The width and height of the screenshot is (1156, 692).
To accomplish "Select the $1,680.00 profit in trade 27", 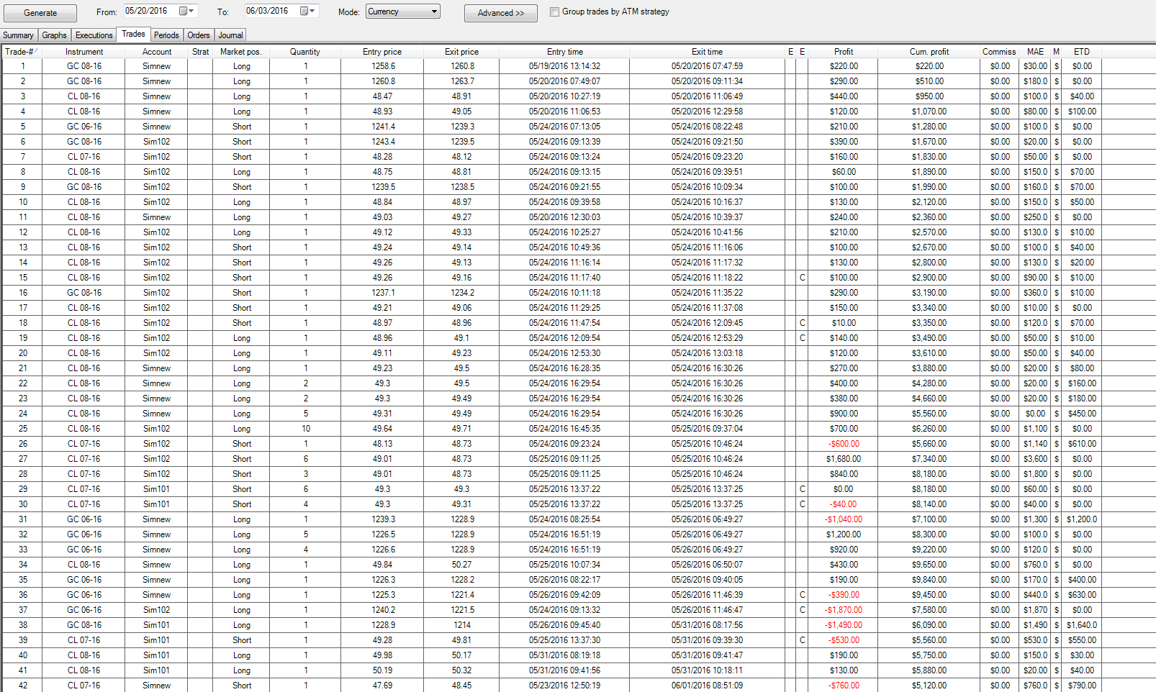I will pyautogui.click(x=844, y=459).
